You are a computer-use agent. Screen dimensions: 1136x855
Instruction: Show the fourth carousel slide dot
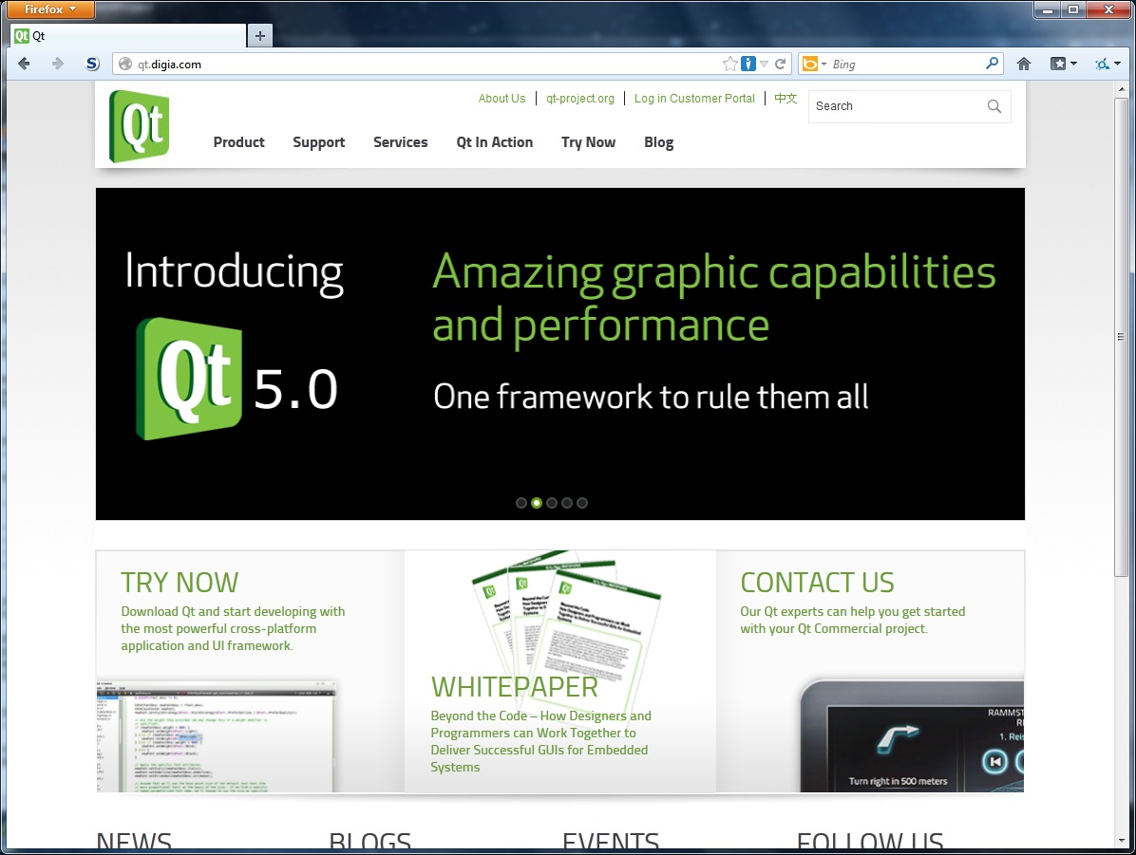point(567,503)
